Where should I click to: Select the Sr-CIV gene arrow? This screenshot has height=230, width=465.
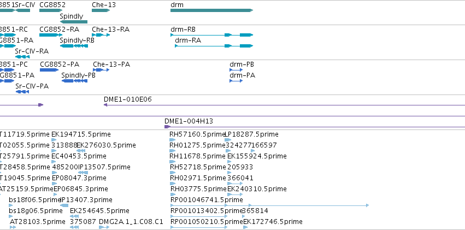[x=22, y=10]
